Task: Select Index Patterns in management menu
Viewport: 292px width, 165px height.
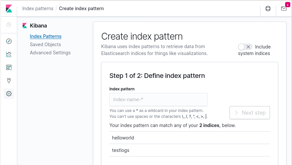Action: [x=46, y=36]
